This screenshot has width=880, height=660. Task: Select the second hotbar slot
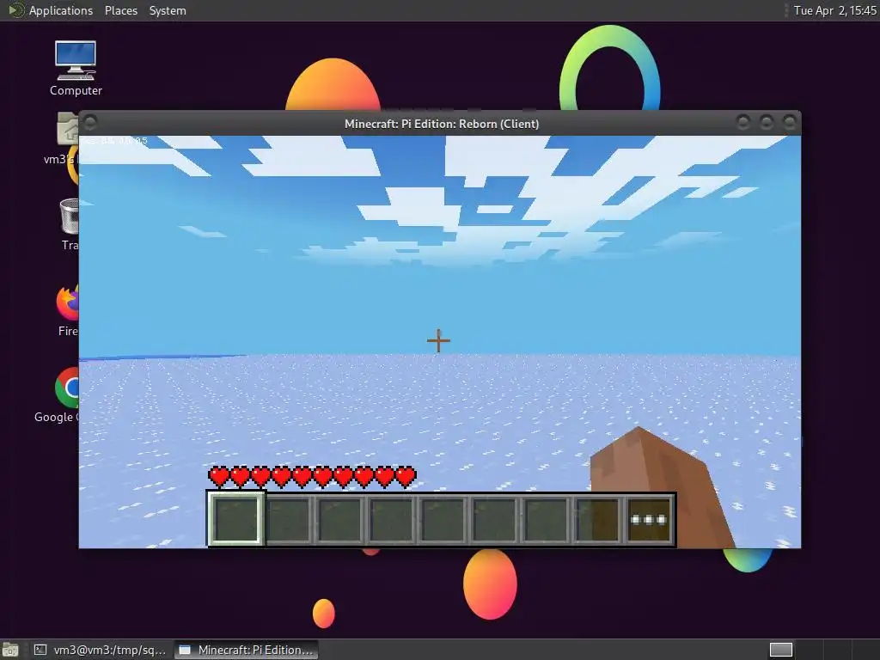tap(288, 520)
